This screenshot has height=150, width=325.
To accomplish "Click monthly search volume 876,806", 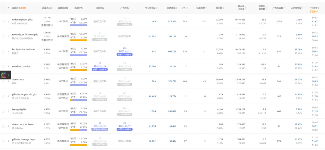I will tap(172, 21).
